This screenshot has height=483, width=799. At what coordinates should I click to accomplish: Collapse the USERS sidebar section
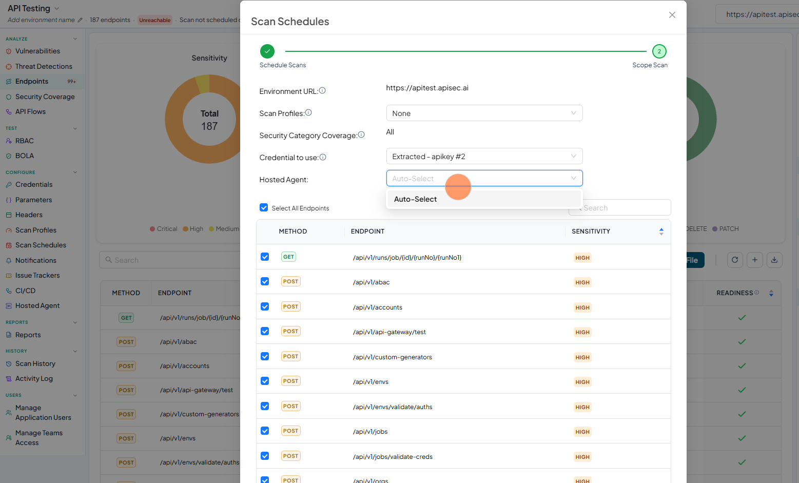75,395
